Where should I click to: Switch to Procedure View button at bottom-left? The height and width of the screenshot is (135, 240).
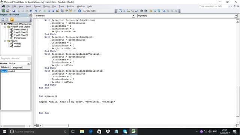click(35, 126)
